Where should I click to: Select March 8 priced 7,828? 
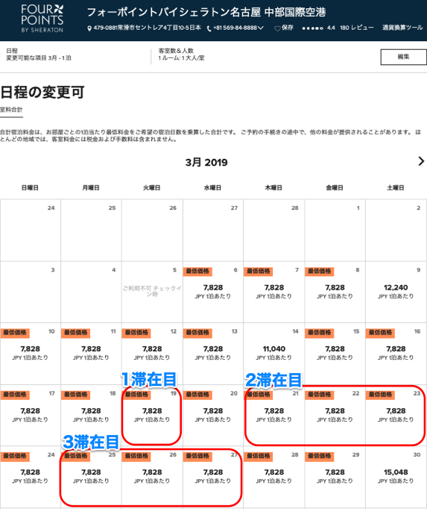pyautogui.click(x=335, y=292)
